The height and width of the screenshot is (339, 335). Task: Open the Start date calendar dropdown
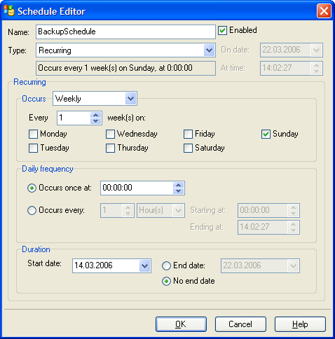coord(144,265)
